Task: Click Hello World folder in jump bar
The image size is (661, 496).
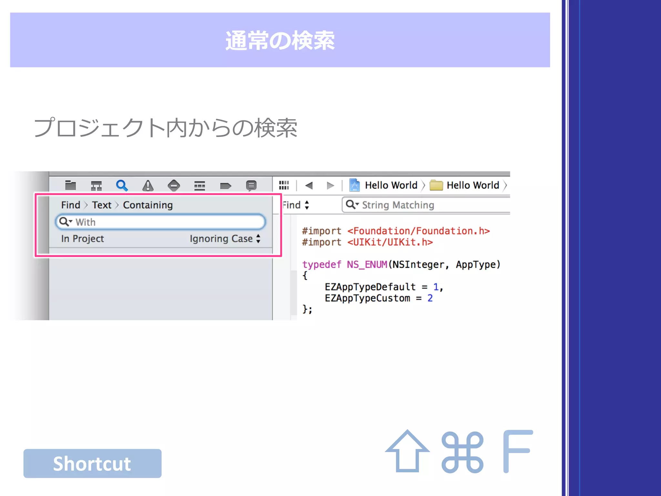Action: [473, 185]
